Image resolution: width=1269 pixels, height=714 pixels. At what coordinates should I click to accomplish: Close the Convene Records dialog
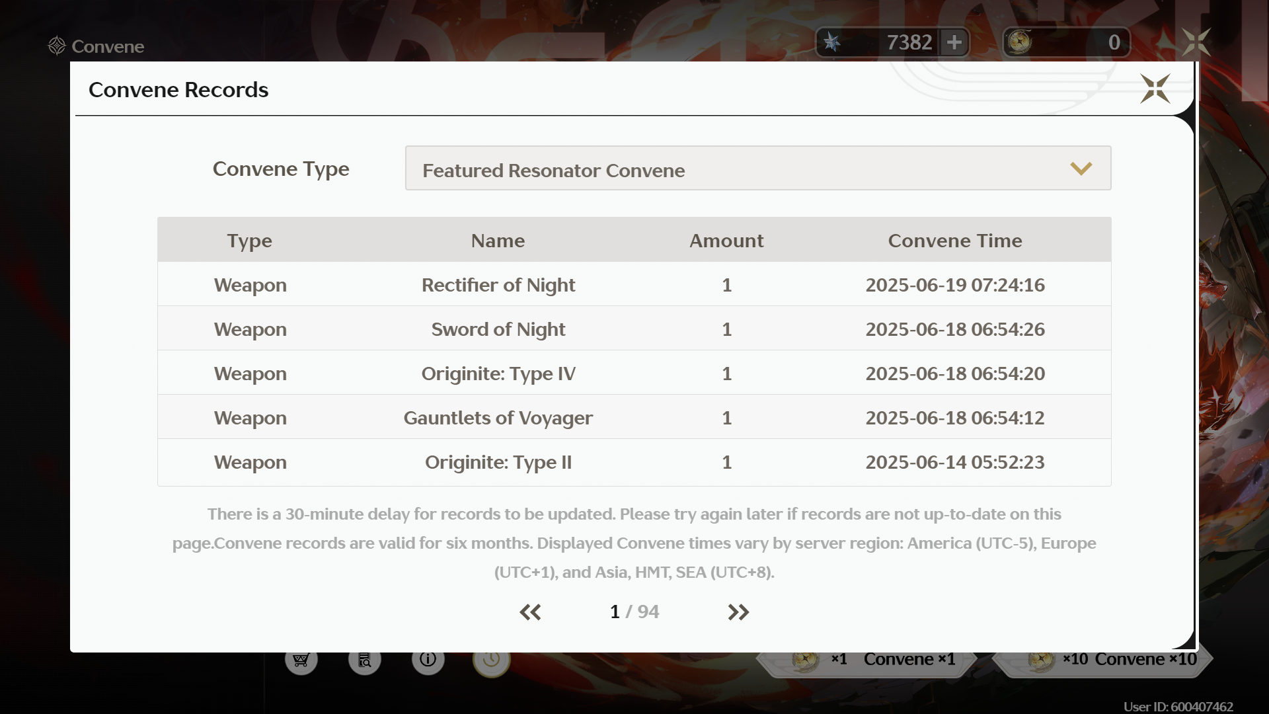click(1155, 89)
